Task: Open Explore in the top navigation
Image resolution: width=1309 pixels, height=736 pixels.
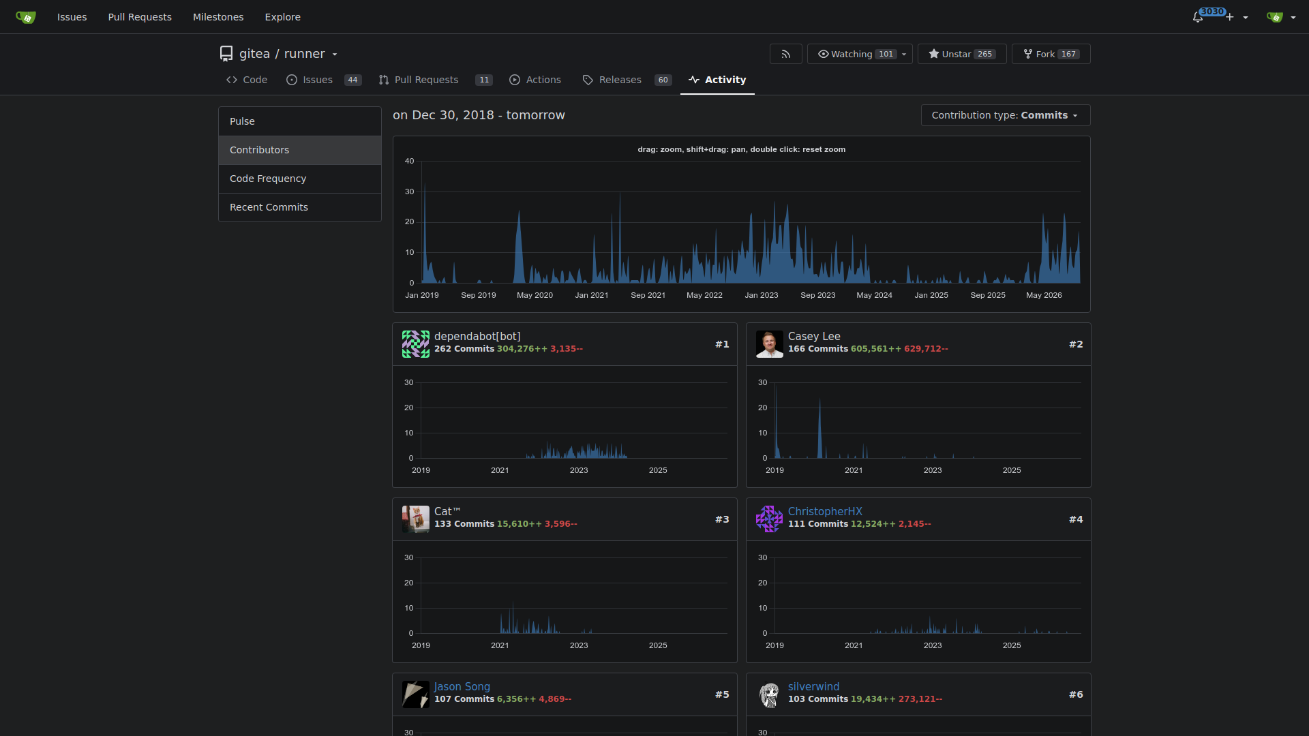Action: [282, 17]
